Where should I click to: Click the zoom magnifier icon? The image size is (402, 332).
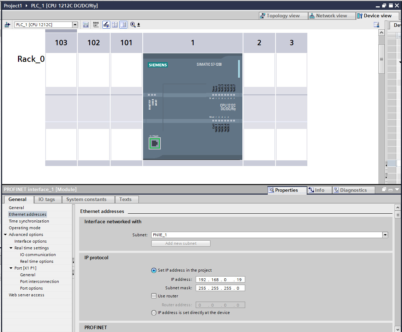[x=133, y=25]
